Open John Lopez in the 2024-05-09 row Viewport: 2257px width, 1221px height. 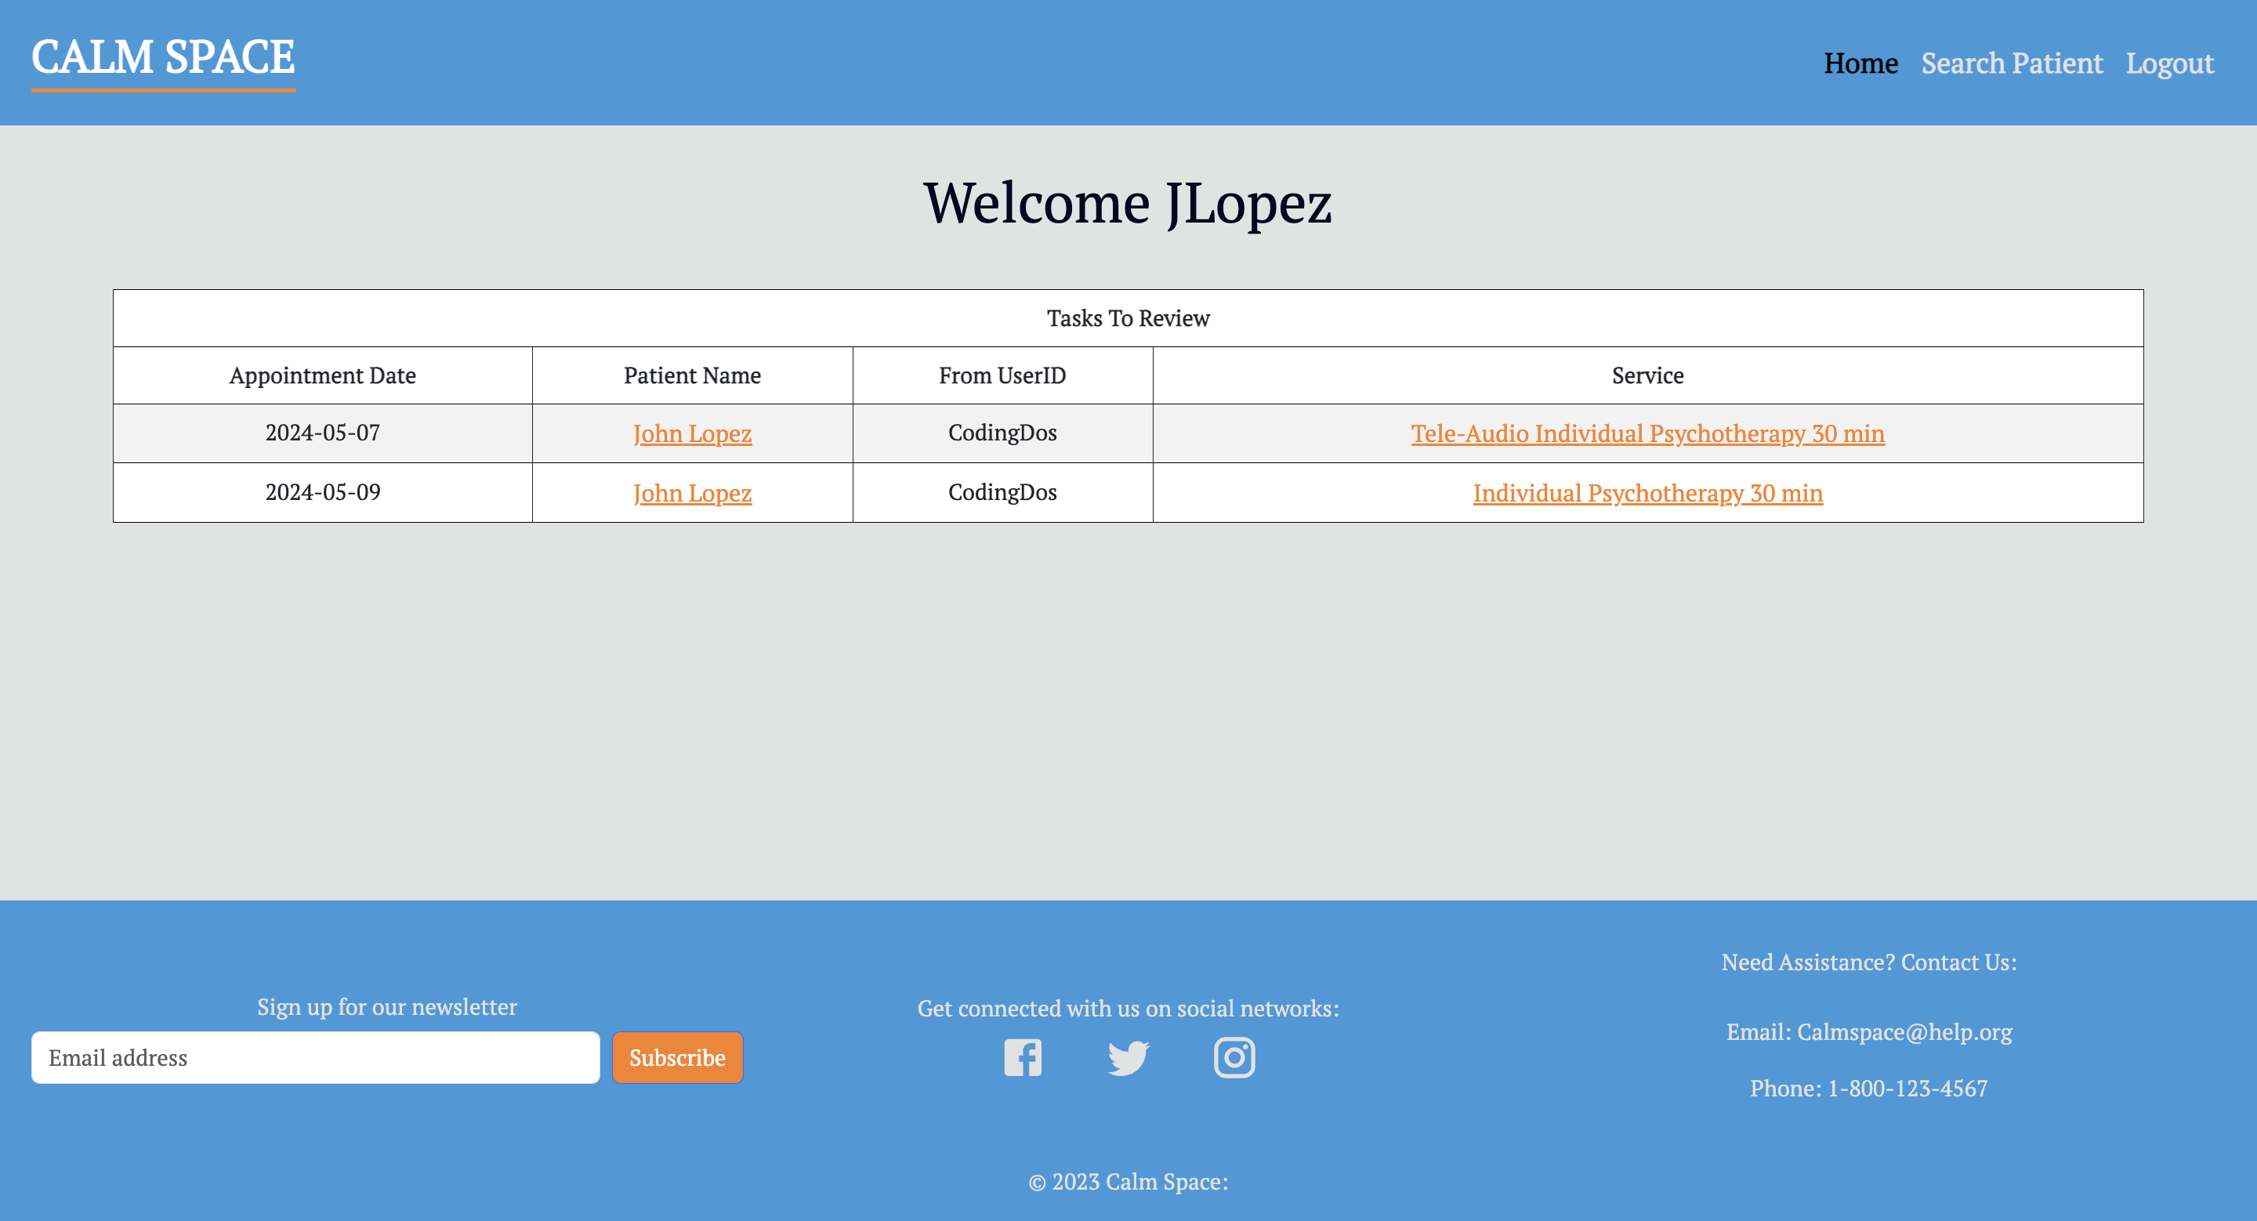(x=692, y=493)
